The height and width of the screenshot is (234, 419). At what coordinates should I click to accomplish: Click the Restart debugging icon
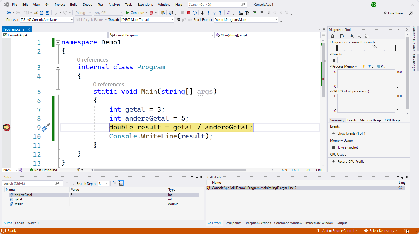pyautogui.click(x=195, y=13)
